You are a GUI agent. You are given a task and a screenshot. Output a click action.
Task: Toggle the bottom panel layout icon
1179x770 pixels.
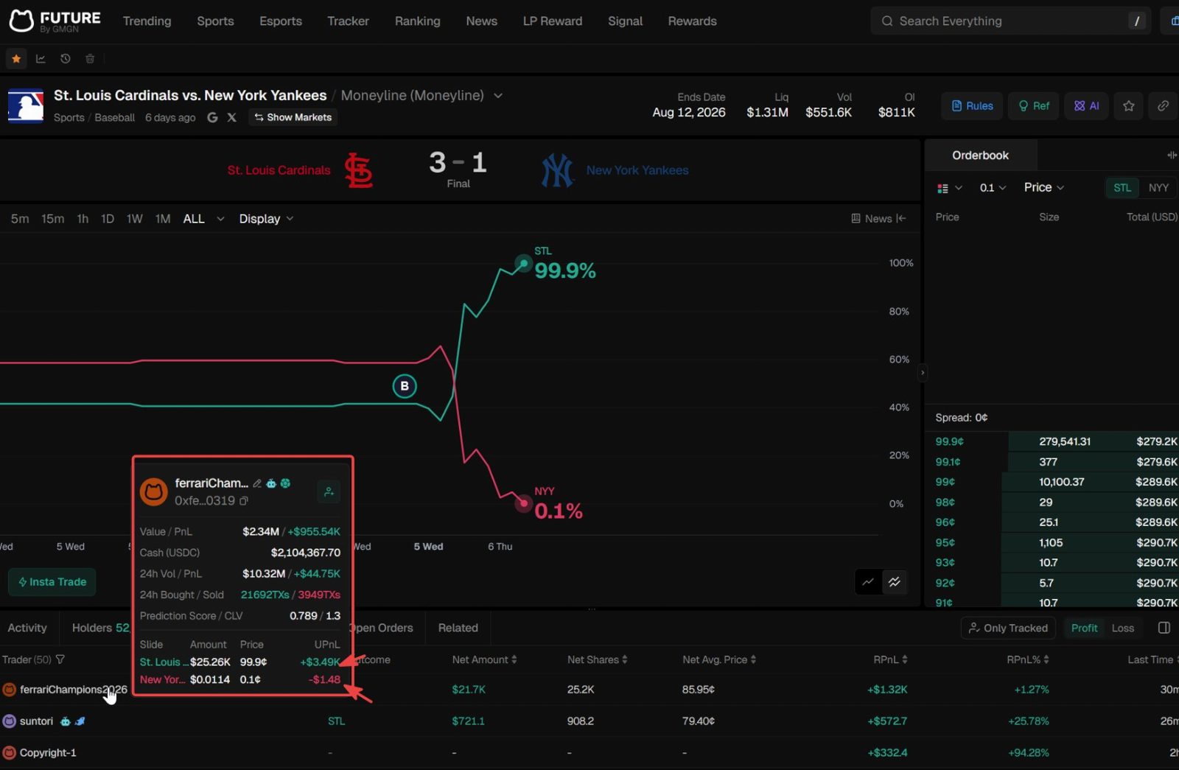1164,628
